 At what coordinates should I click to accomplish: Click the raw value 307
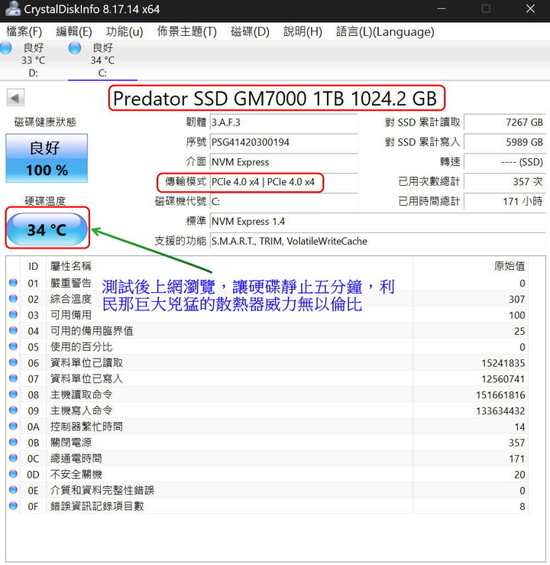point(516,299)
